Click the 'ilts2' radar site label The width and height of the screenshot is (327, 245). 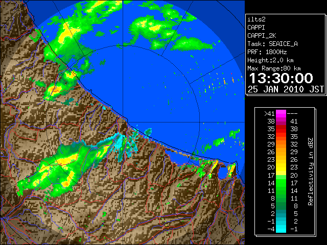tap(256, 19)
